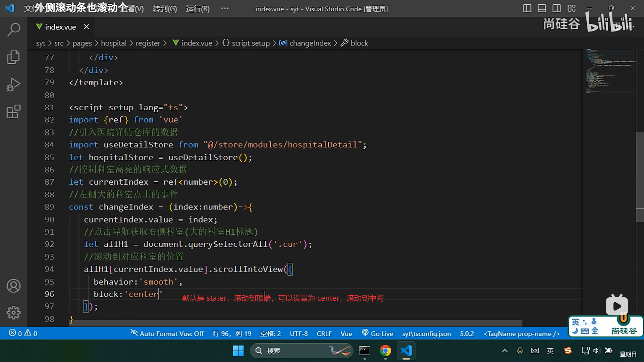Open the Extensions view

click(13, 112)
